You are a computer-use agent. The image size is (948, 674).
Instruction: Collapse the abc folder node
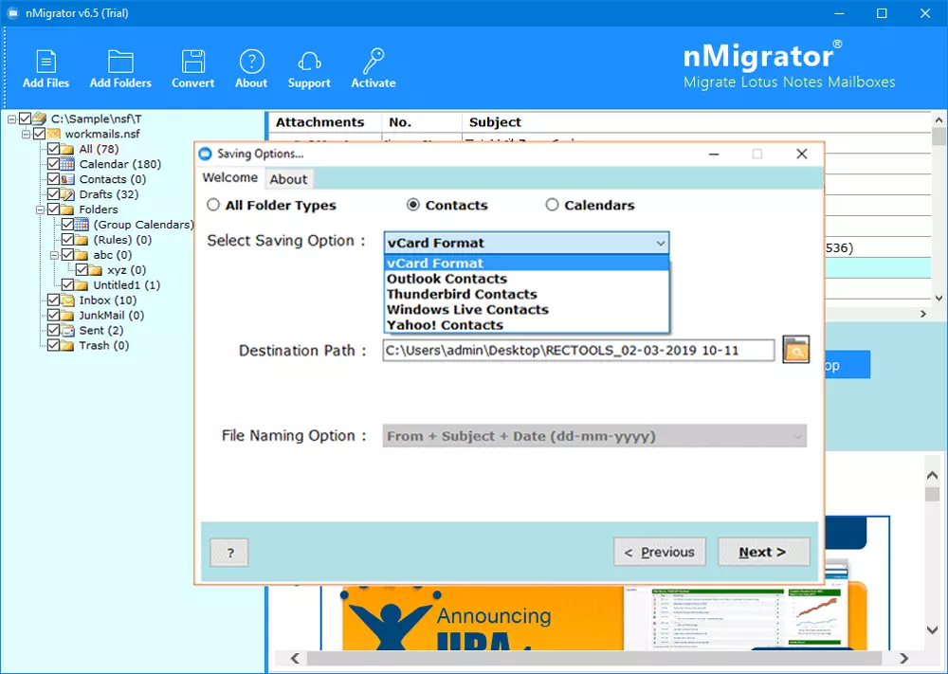[54, 255]
